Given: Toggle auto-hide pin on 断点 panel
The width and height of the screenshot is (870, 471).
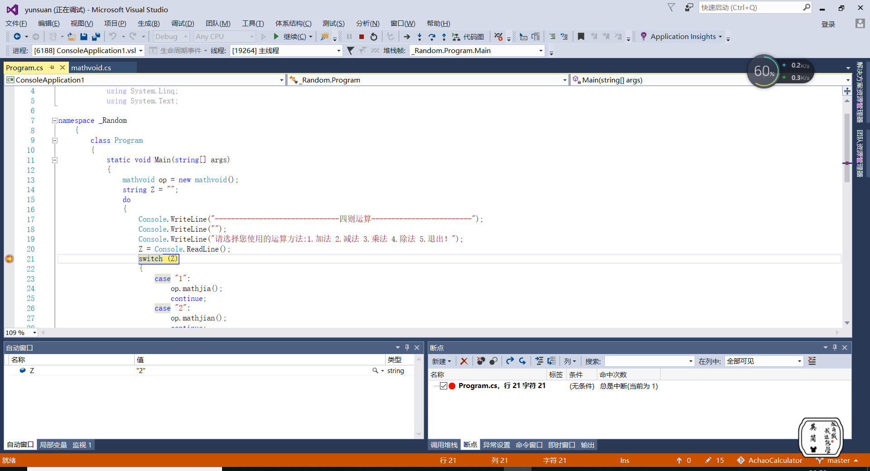Looking at the screenshot, I should point(835,348).
